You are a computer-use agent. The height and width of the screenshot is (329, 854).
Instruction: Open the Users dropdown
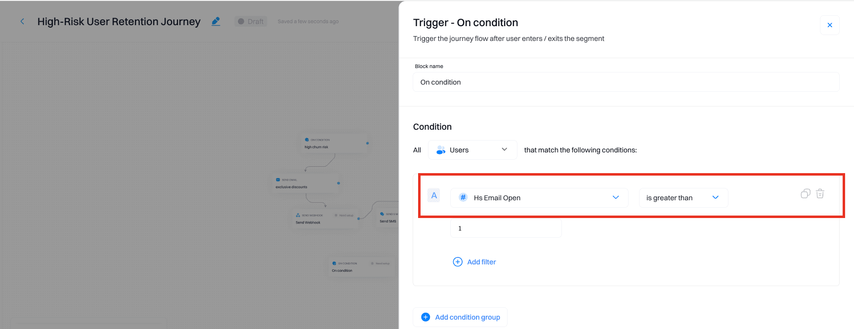click(x=472, y=150)
